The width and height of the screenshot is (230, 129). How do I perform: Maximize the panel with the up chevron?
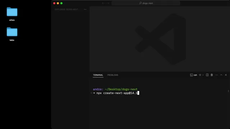click(x=221, y=75)
